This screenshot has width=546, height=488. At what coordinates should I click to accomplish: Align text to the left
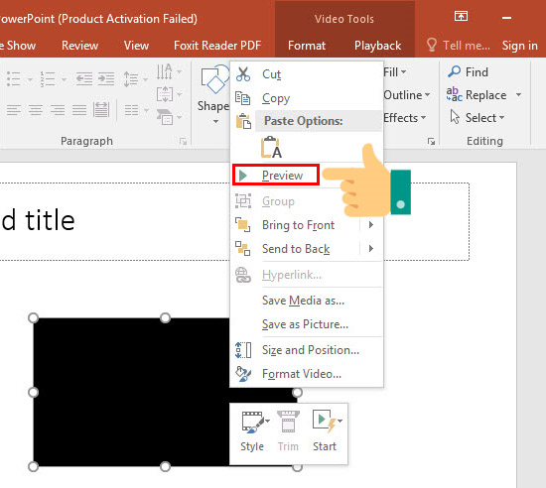coord(14,111)
